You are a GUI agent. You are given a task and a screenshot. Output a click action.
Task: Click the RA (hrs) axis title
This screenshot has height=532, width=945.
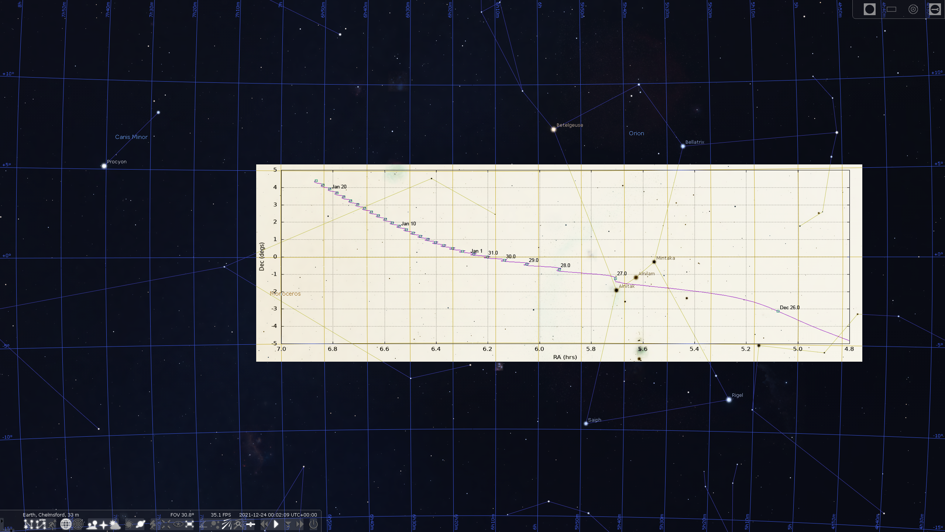click(565, 357)
